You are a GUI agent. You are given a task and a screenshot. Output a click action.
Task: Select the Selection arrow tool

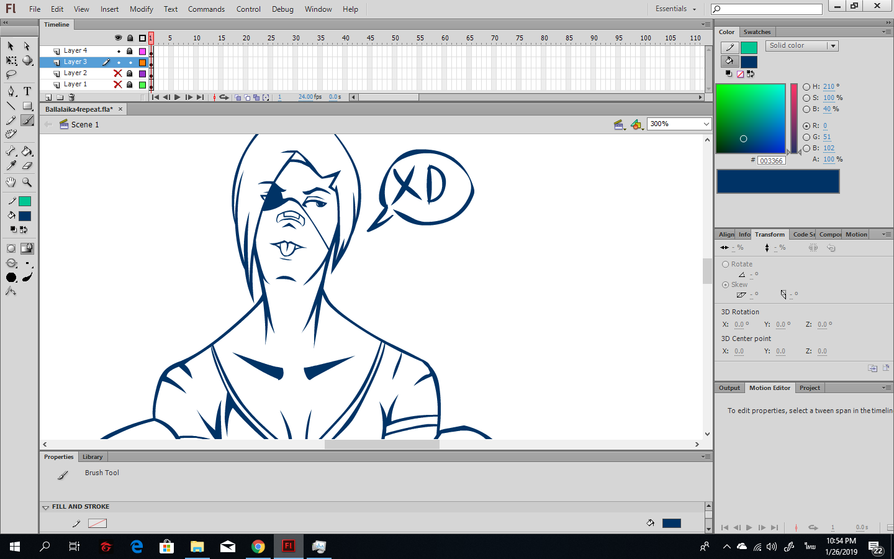pos(11,46)
